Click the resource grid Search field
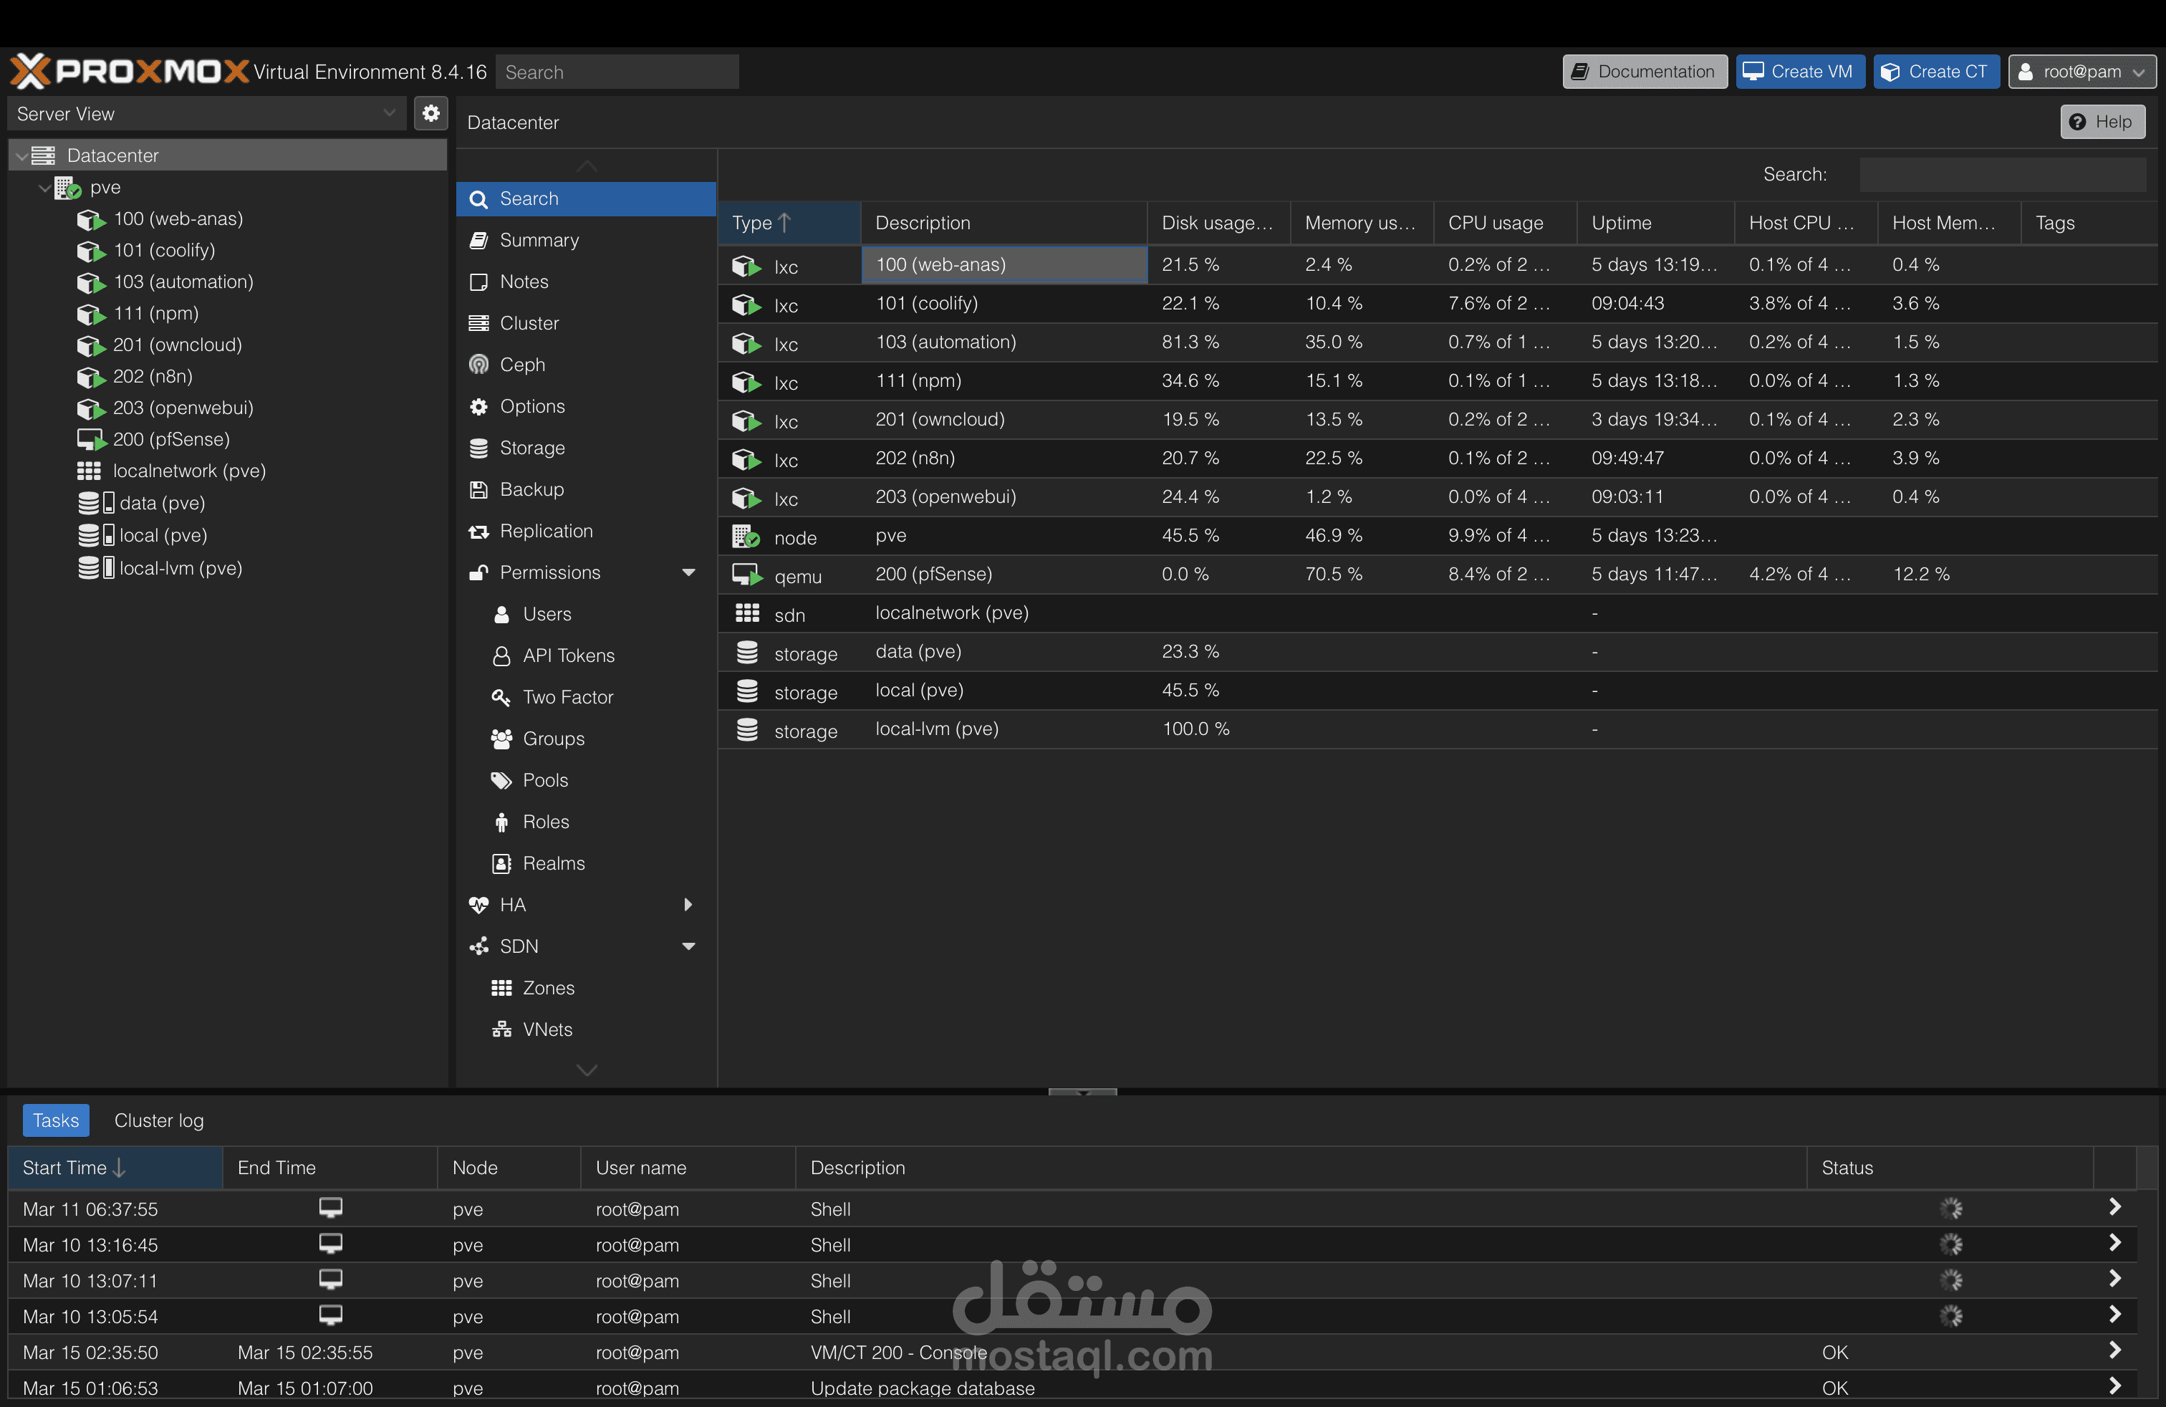Image resolution: width=2166 pixels, height=1407 pixels. [x=2002, y=175]
